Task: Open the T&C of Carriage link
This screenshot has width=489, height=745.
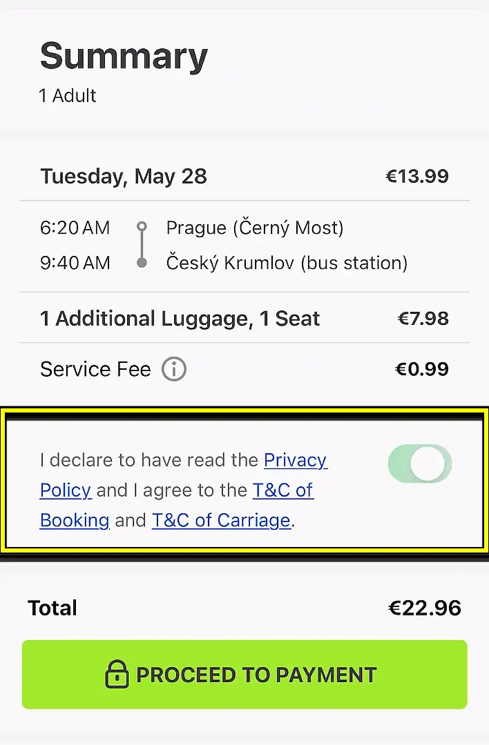Action: (221, 520)
